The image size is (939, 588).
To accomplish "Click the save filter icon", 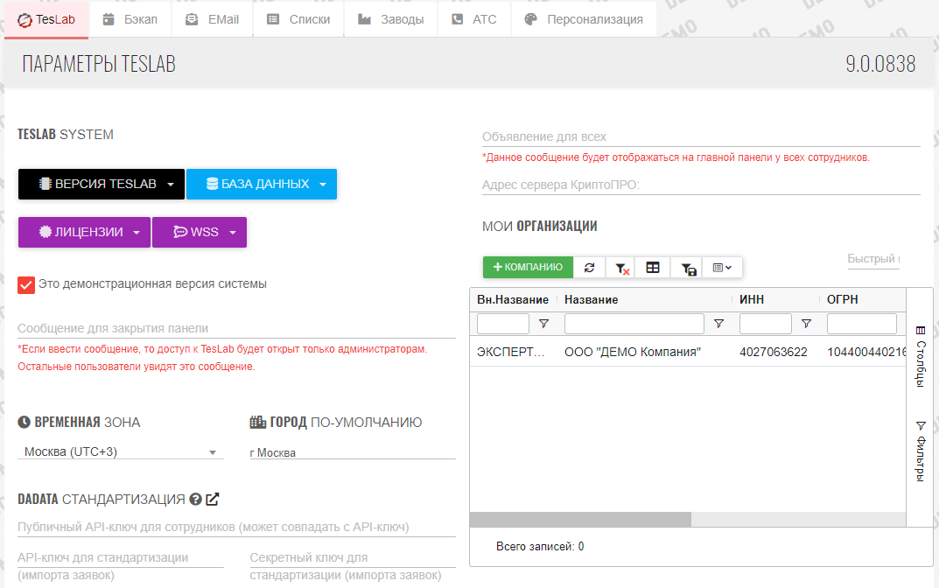I will tap(688, 268).
